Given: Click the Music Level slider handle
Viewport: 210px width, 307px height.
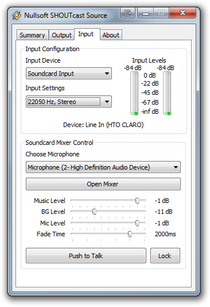Looking at the screenshot, I should [x=137, y=201].
